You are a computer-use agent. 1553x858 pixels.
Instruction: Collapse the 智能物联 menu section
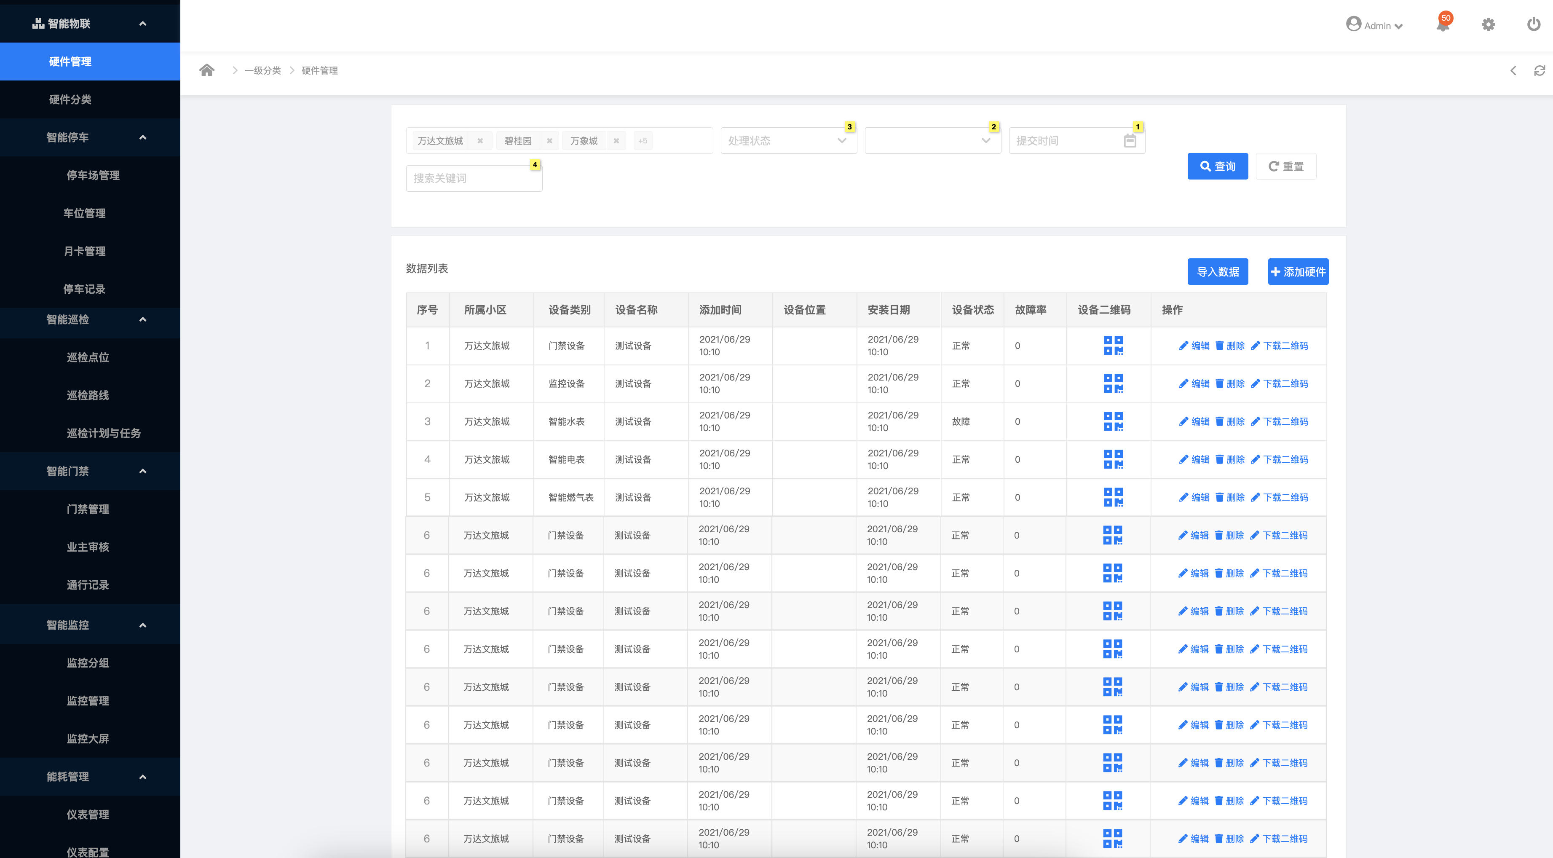[143, 24]
